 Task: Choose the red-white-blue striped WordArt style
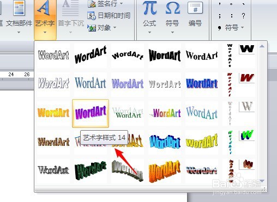pyautogui.click(x=202, y=170)
